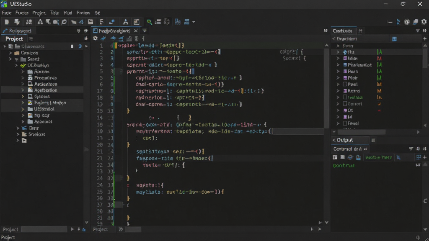Image resolution: width=429 pixels, height=241 pixels.
Task: Click the new file icon in main toolbar
Action: (7, 22)
